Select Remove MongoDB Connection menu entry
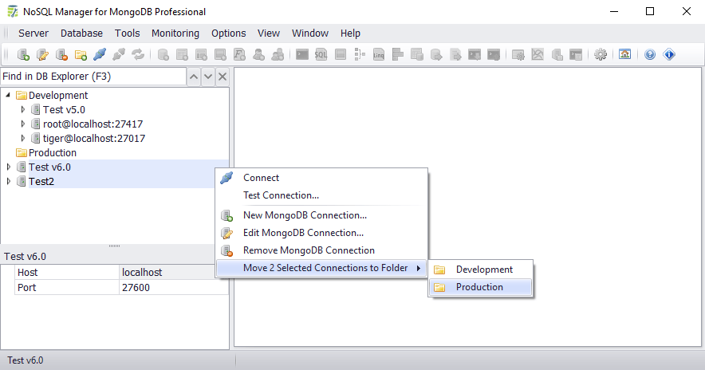This screenshot has height=370, width=705. coord(309,250)
